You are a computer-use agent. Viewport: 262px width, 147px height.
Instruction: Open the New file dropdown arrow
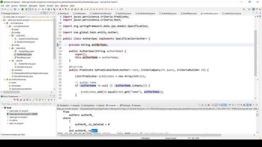[5, 9]
